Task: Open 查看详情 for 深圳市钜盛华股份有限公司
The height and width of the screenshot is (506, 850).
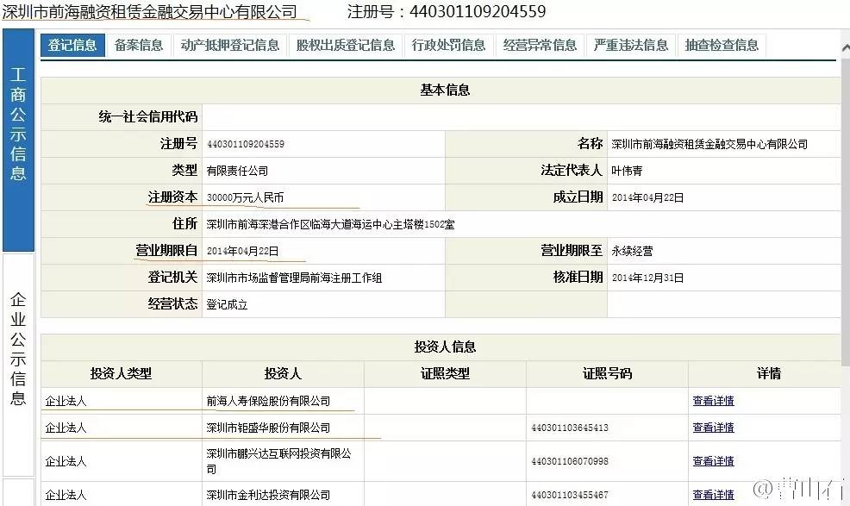Action: 714,428
